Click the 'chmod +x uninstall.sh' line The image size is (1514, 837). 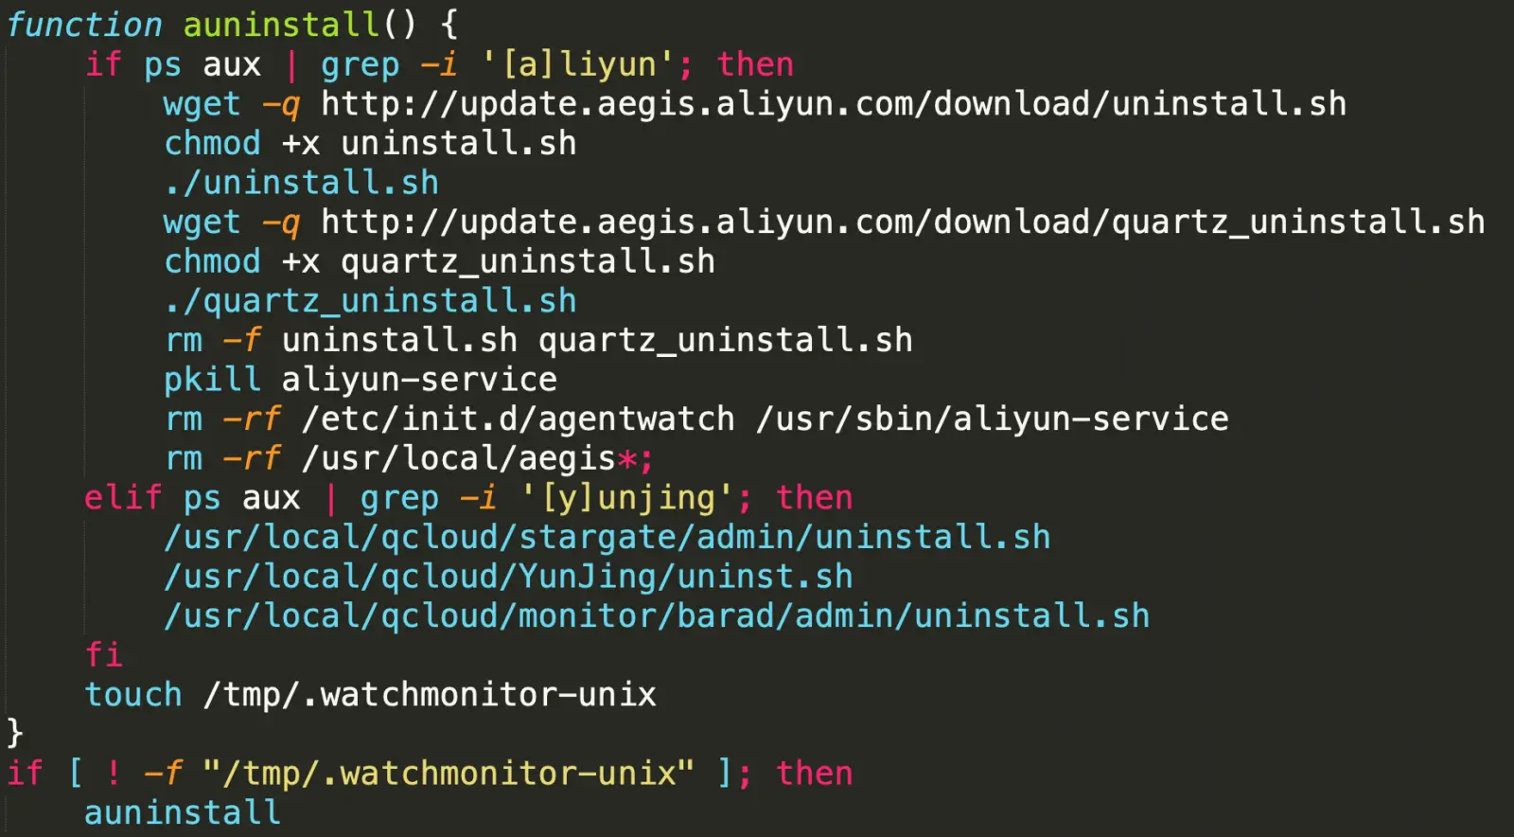click(370, 143)
